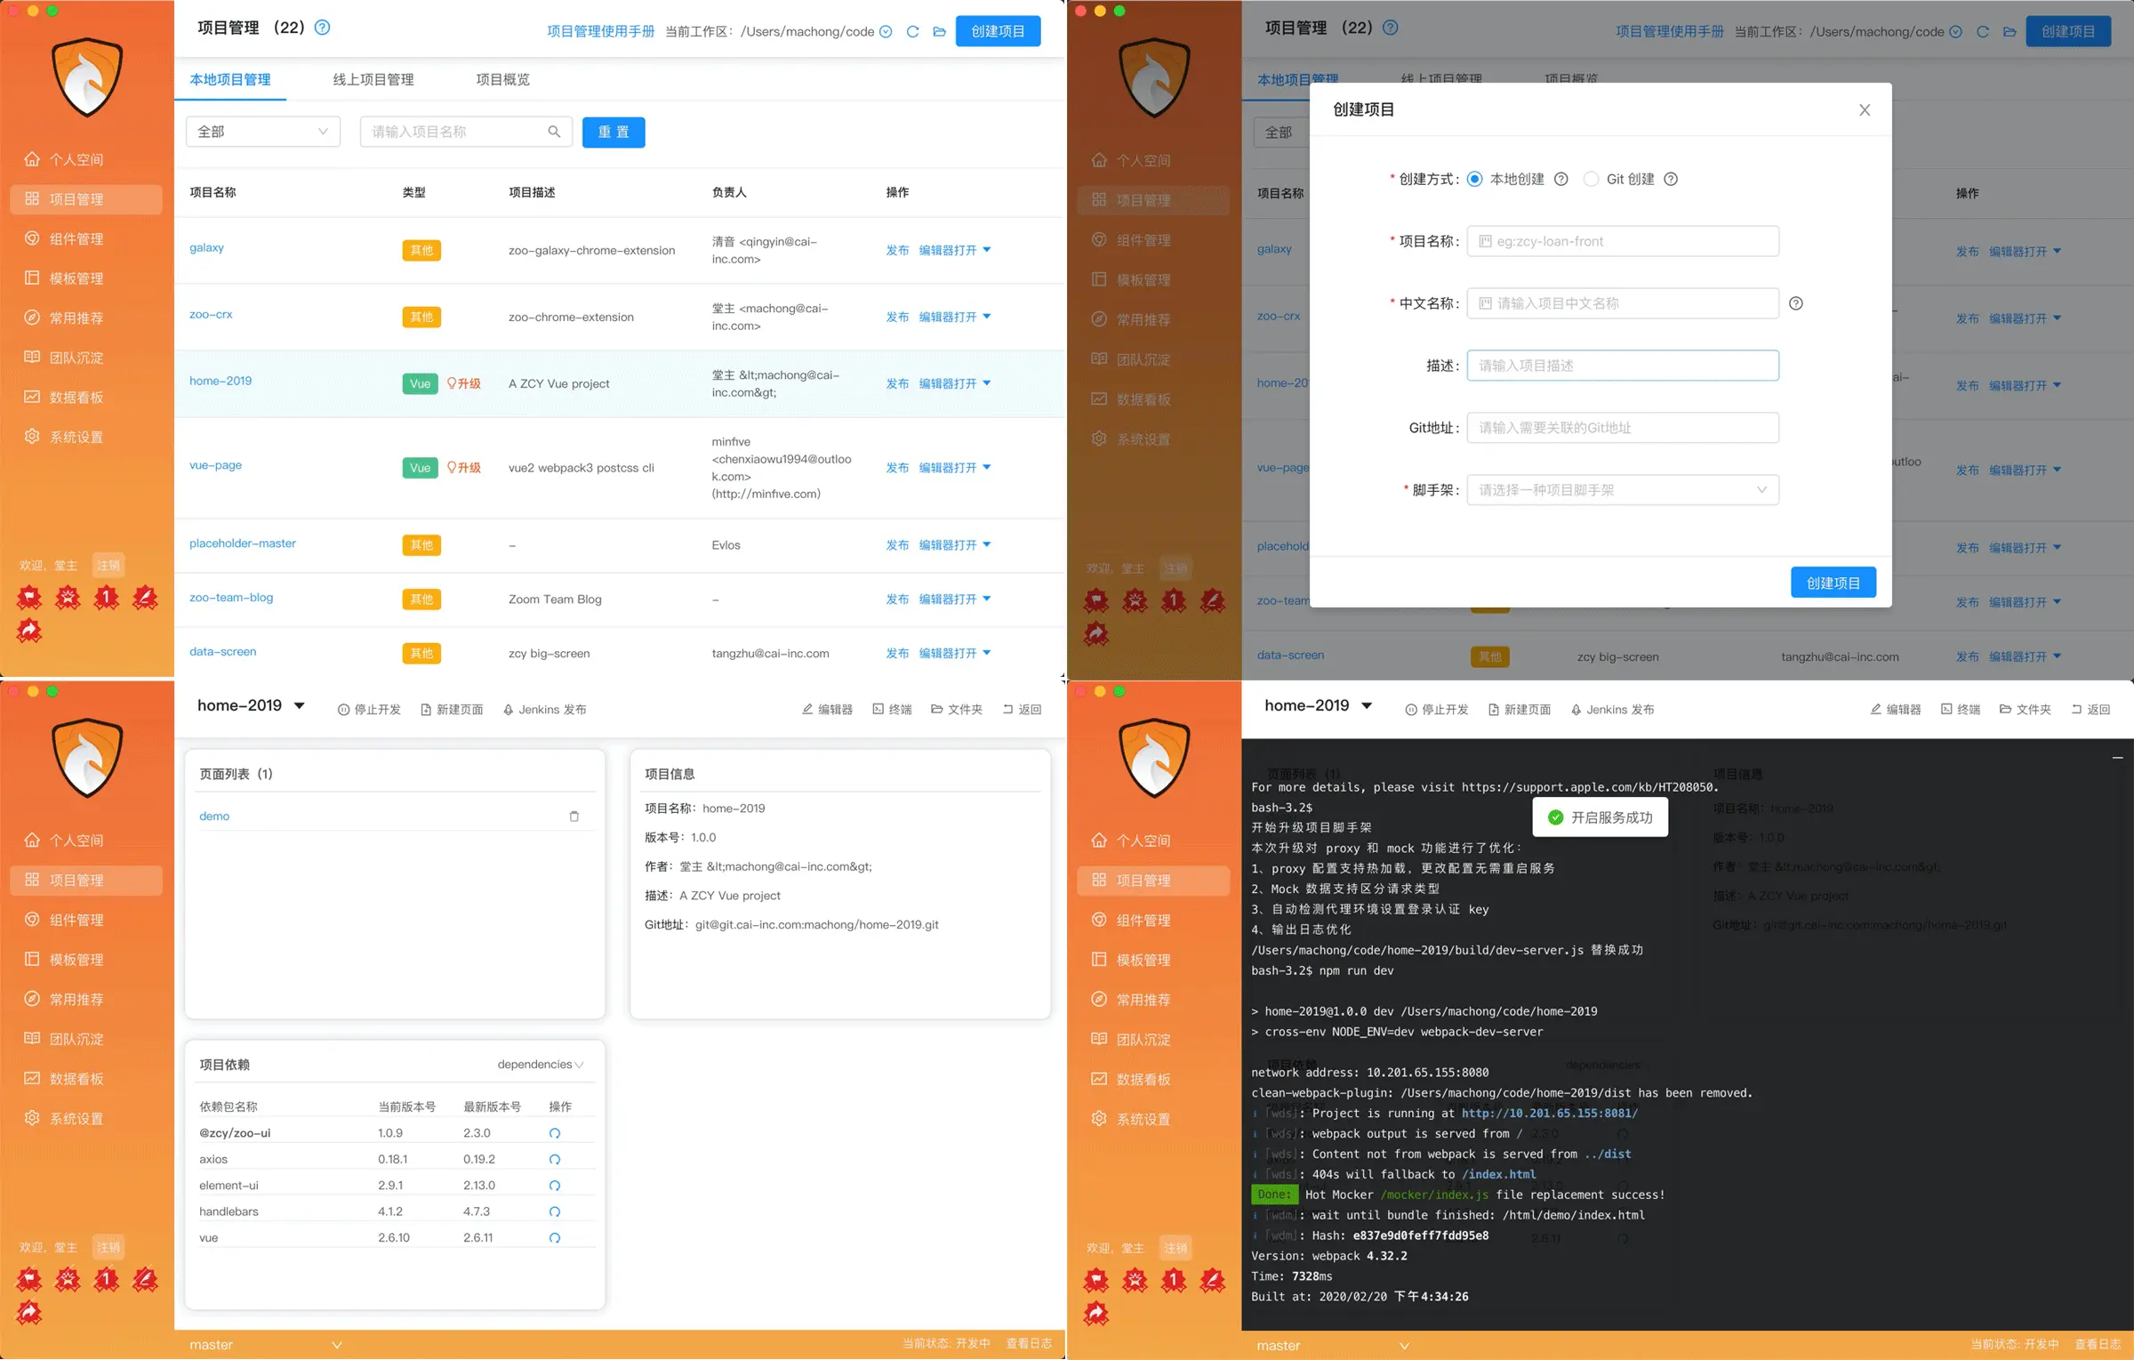2134x1360 pixels.
Task: Open 组件管理 in project list window sidebar
Action: (64, 238)
